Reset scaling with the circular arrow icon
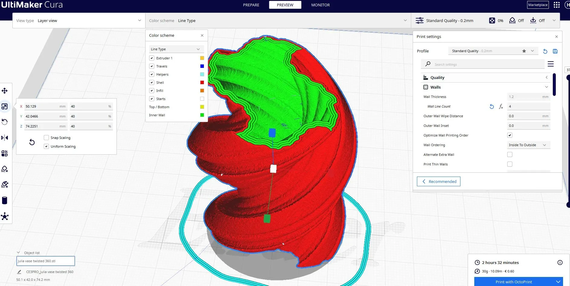The height and width of the screenshot is (286, 570). (32, 142)
